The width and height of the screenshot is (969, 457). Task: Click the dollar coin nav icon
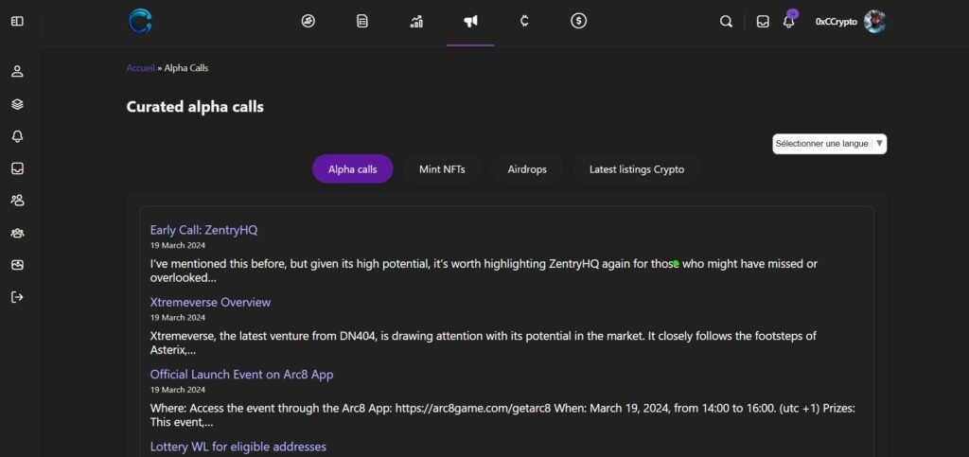point(578,22)
